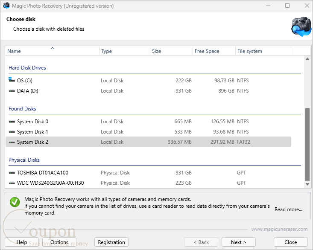Image resolution: width=313 pixels, height=250 pixels.
Task: Click the scrollbar down arrow in the disk list
Action: point(307,184)
